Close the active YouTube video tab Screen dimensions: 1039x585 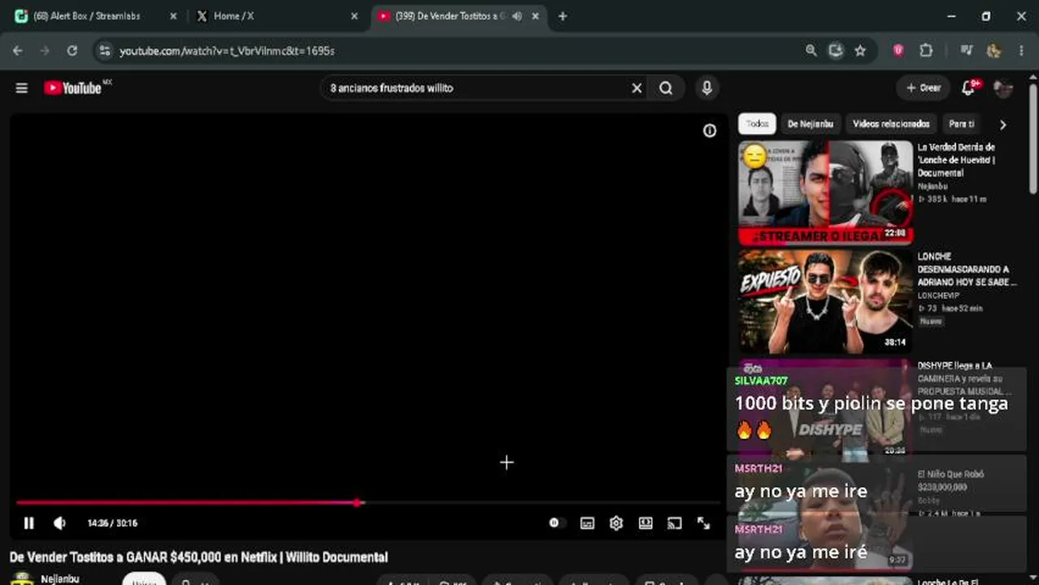click(537, 15)
